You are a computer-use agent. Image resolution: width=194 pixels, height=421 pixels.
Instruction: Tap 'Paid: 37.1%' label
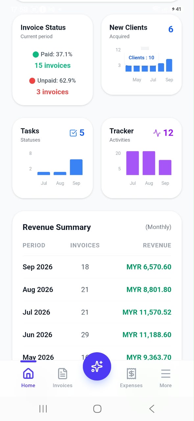click(57, 54)
